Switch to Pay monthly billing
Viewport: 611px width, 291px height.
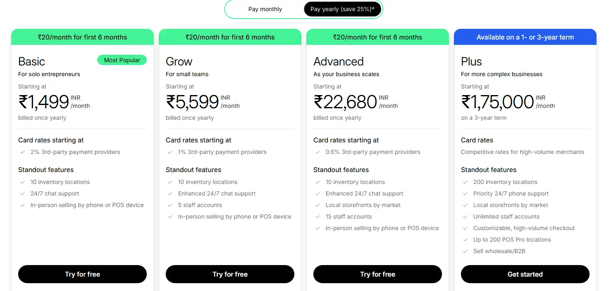pyautogui.click(x=265, y=9)
